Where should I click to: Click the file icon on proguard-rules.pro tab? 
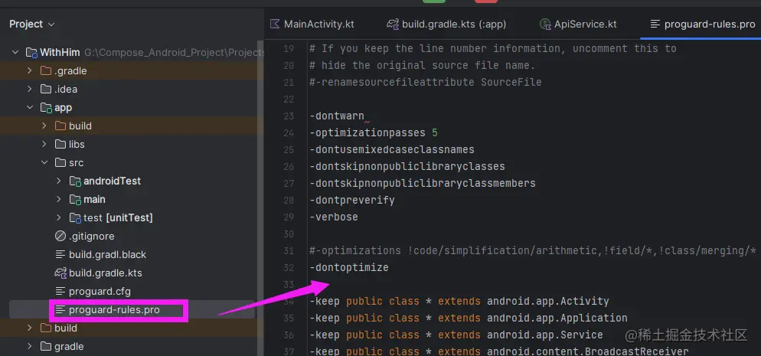click(x=655, y=24)
